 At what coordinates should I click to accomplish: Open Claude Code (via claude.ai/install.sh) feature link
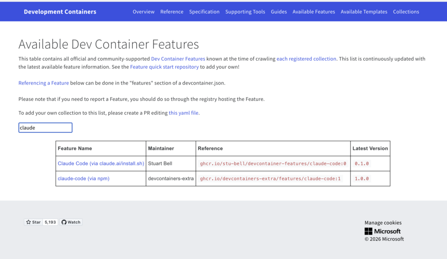click(x=101, y=164)
